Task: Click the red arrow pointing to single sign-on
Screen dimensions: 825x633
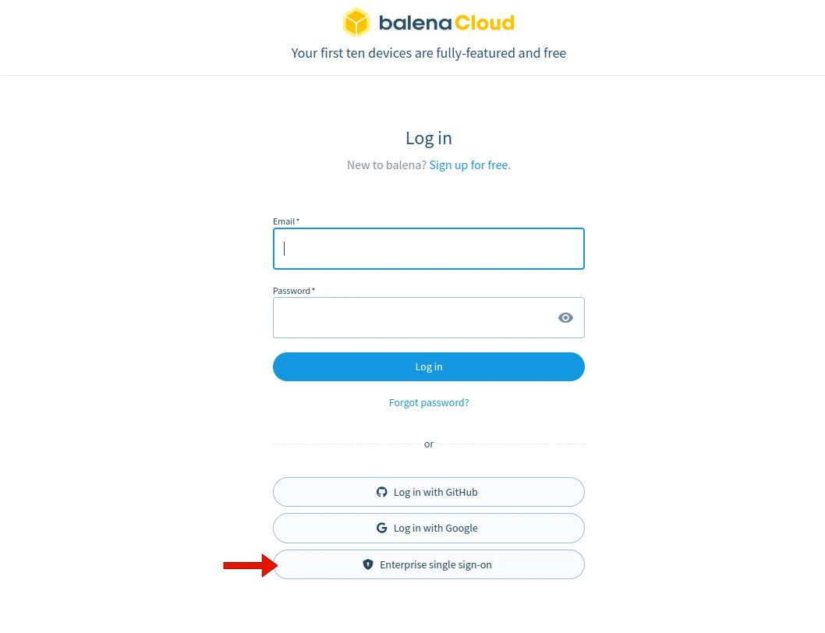Action: point(251,564)
